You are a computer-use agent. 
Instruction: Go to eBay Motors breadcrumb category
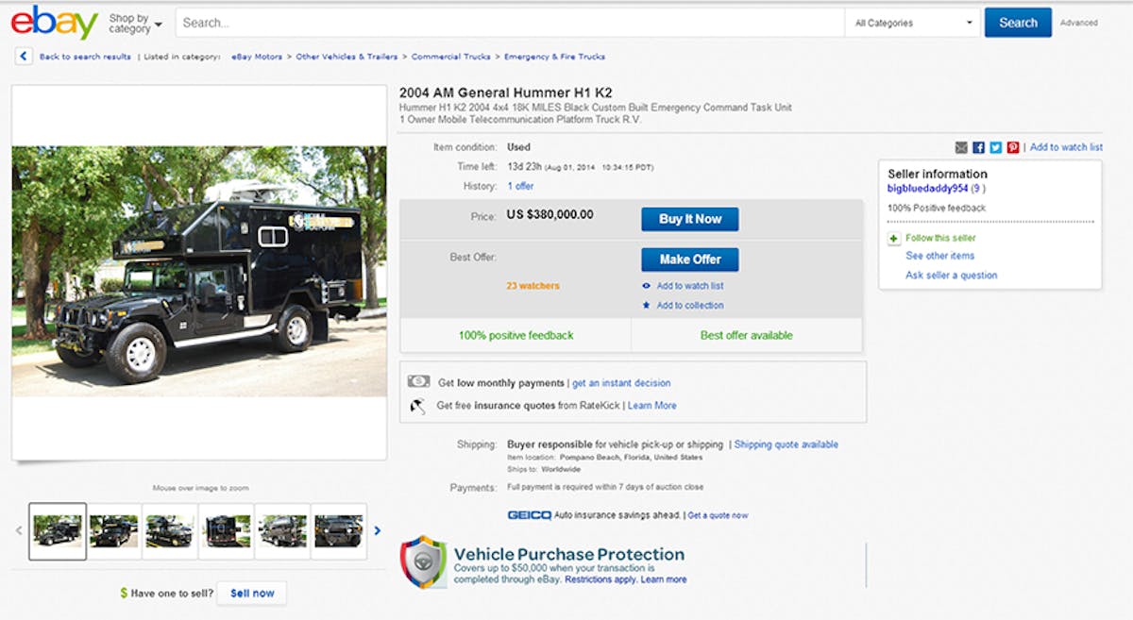255,57
